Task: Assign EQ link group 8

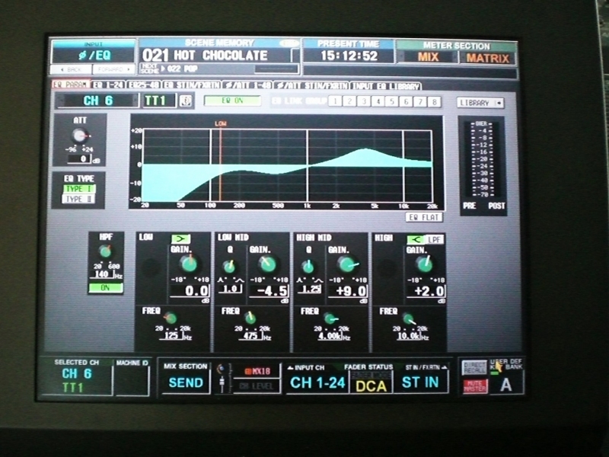Action: click(x=435, y=102)
